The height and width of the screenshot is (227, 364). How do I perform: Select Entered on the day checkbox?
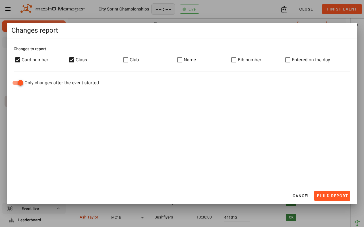coord(288,60)
